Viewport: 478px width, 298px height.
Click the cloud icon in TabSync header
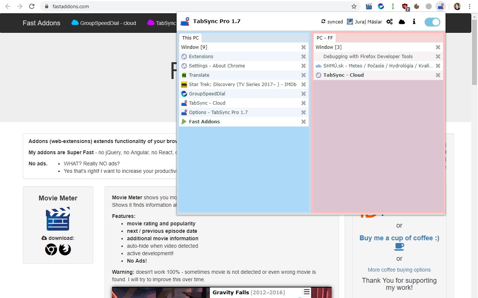402,22
